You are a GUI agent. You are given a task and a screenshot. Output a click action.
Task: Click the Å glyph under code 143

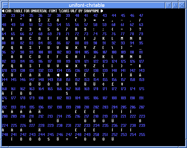[140, 75]
